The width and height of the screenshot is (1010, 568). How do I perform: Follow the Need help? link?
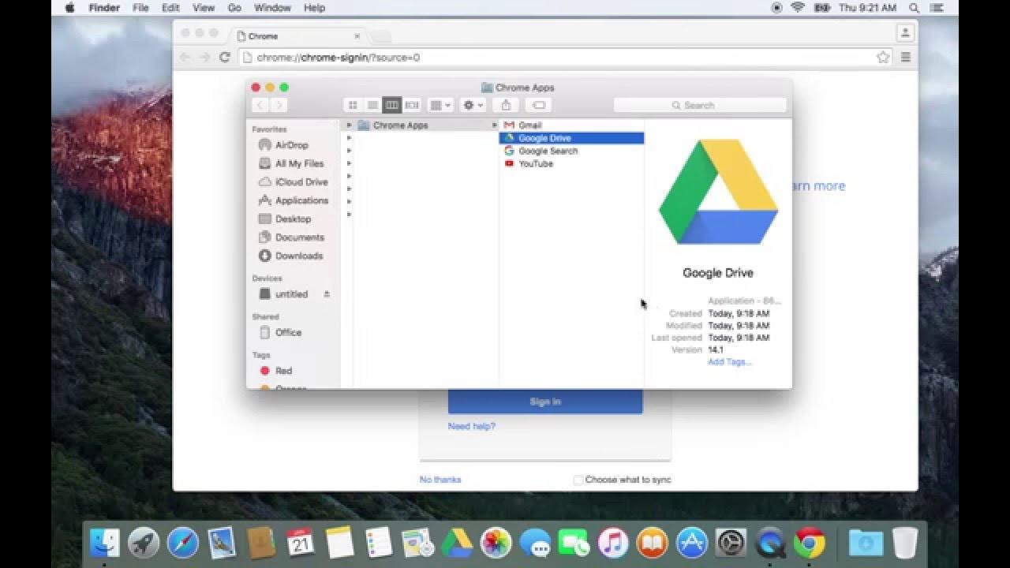tap(472, 426)
